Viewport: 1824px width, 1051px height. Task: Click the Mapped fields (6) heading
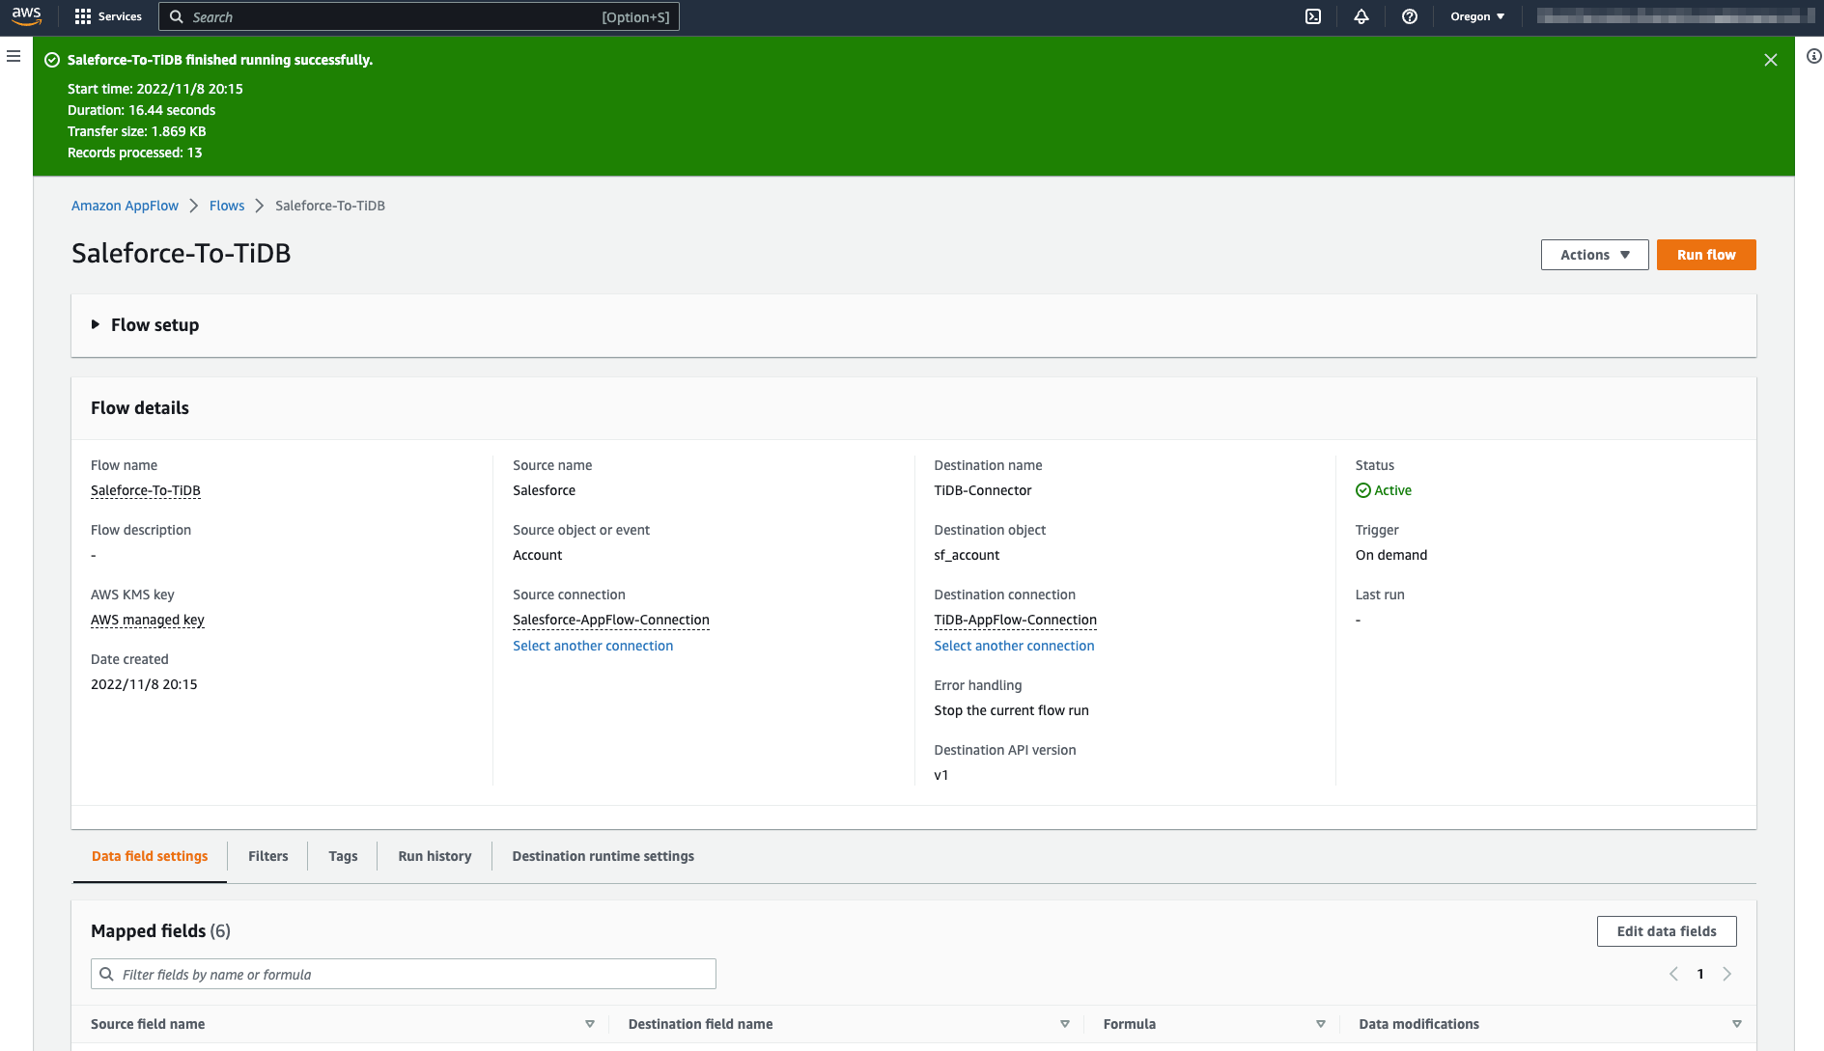(x=160, y=931)
